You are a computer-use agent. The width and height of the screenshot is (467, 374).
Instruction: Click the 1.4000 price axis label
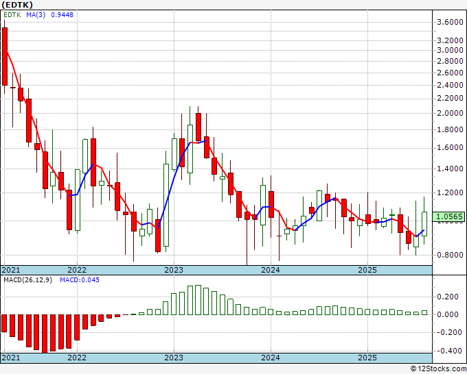pyautogui.click(x=450, y=169)
